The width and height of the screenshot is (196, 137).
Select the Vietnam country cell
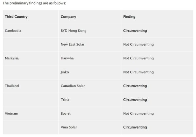pos(11,113)
